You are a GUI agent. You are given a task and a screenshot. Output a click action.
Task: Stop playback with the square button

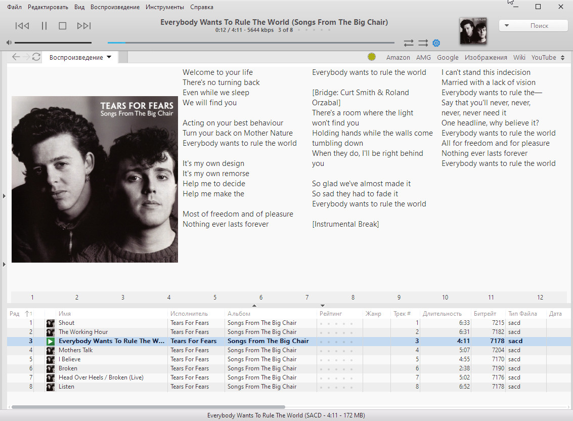click(x=63, y=26)
